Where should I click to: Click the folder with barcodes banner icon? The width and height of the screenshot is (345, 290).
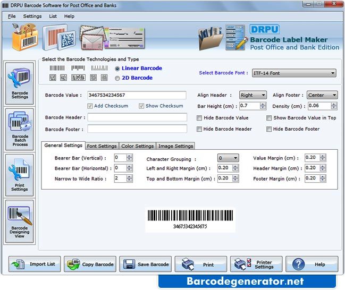point(211,38)
